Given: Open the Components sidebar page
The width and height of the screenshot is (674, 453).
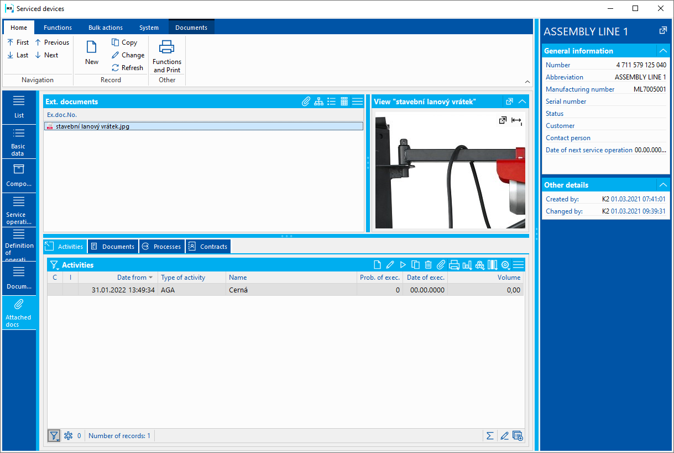Looking at the screenshot, I should point(19,175).
